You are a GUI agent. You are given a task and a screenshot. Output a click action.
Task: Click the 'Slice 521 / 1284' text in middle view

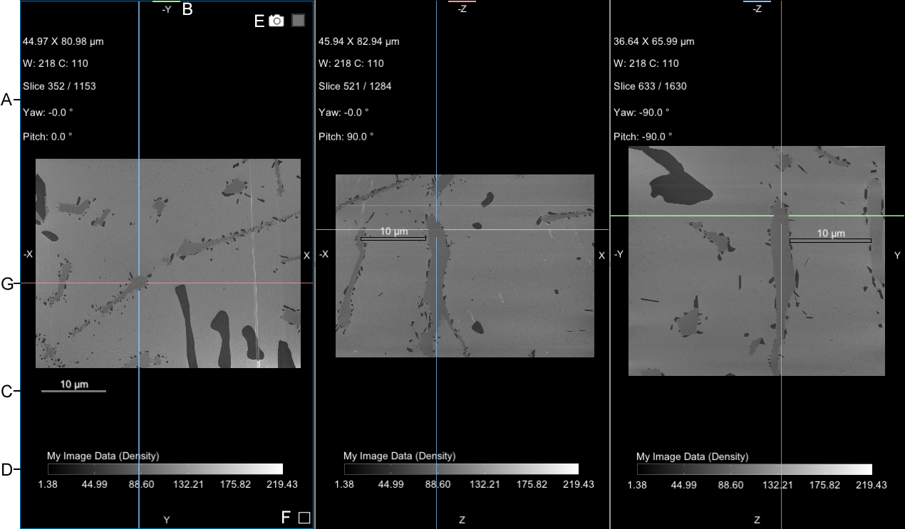click(x=355, y=86)
